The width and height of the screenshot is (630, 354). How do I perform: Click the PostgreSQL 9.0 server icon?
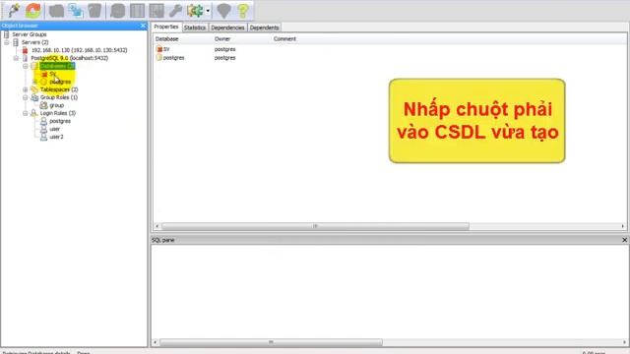pyautogui.click(x=26, y=58)
